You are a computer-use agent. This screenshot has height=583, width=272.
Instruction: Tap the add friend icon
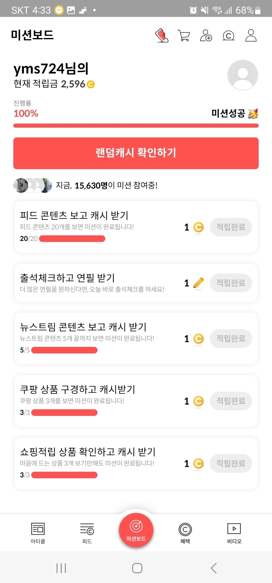point(206,35)
